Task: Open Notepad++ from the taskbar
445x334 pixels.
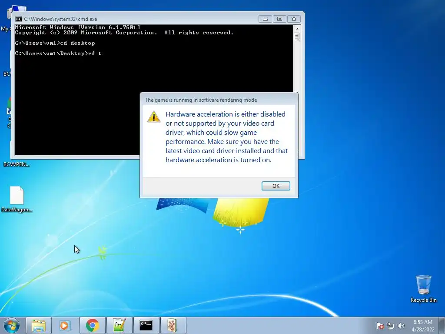Action: point(119,325)
